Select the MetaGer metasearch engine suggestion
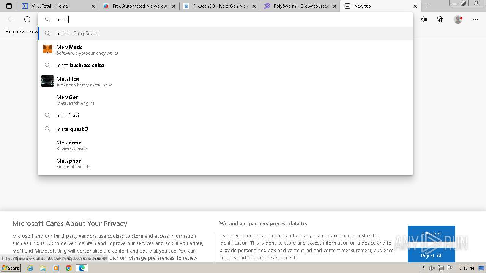 [x=226, y=100]
